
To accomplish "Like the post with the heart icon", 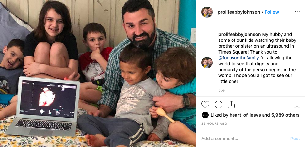I will (205, 105).
